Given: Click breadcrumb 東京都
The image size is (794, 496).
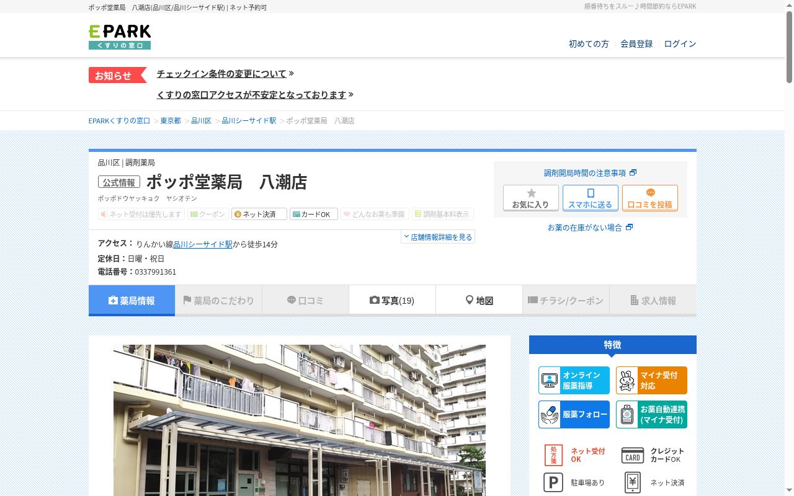Looking at the screenshot, I should point(171,120).
